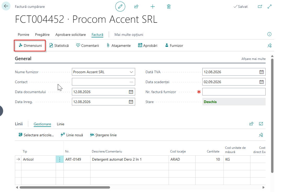Image resolution: width=286 pixels, height=192 pixels.
Task: Open Dată TVA calendar picker
Action: [x=261, y=72]
